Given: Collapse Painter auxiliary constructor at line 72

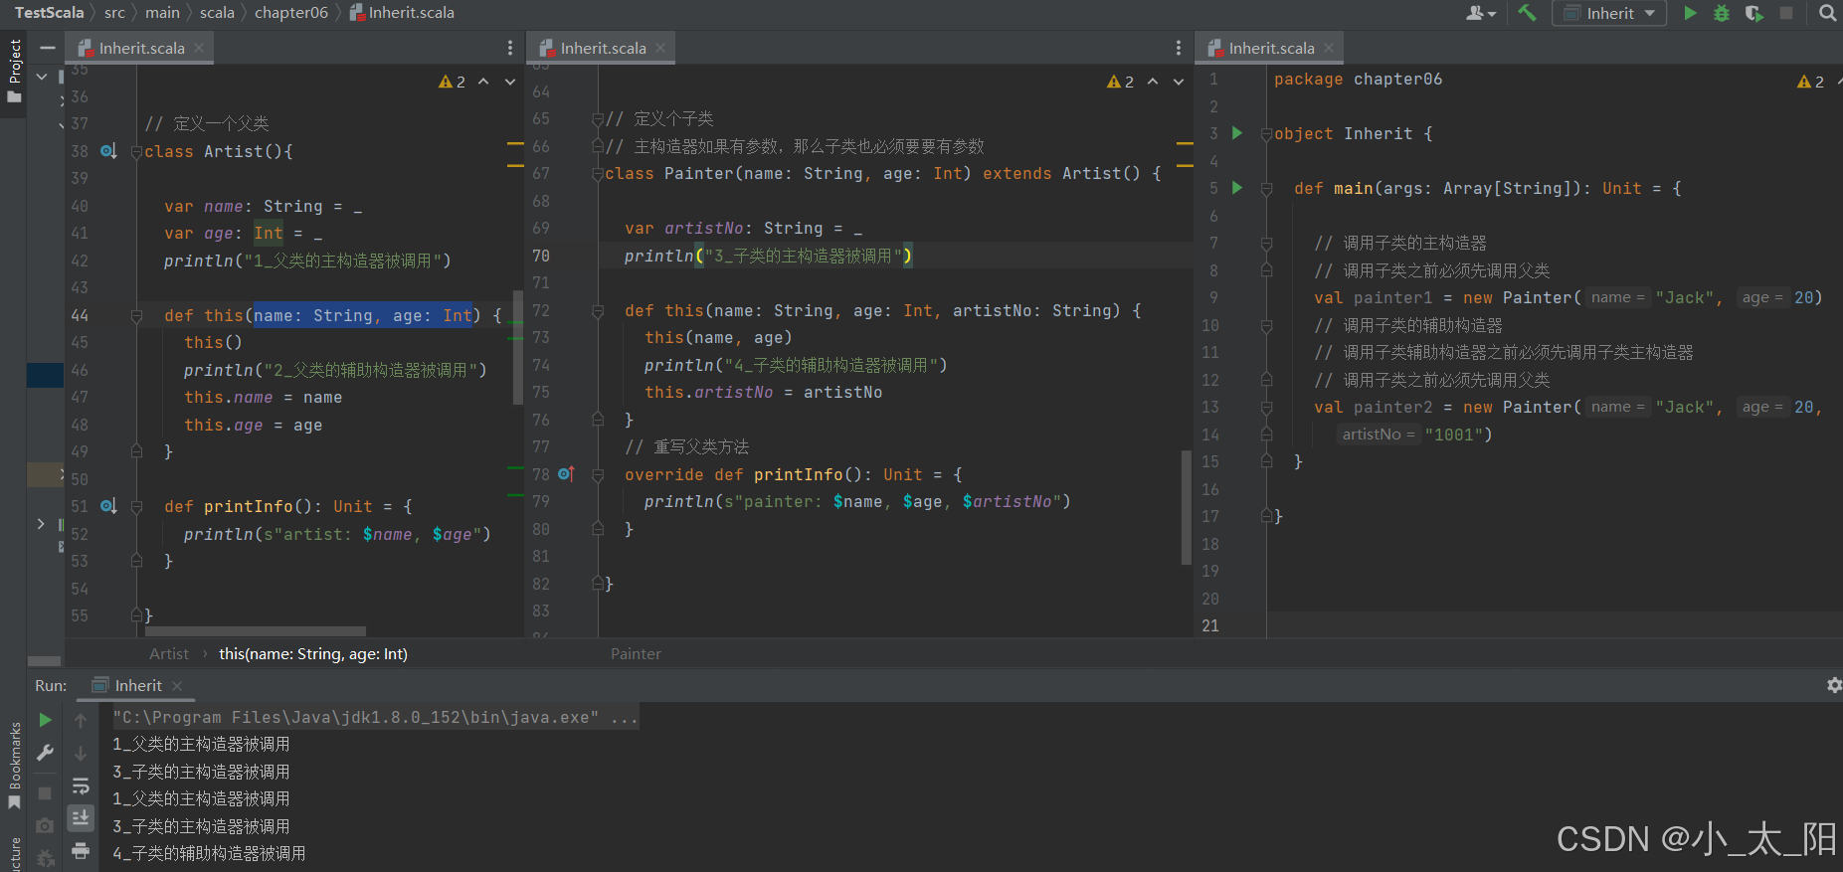Looking at the screenshot, I should point(598,311).
